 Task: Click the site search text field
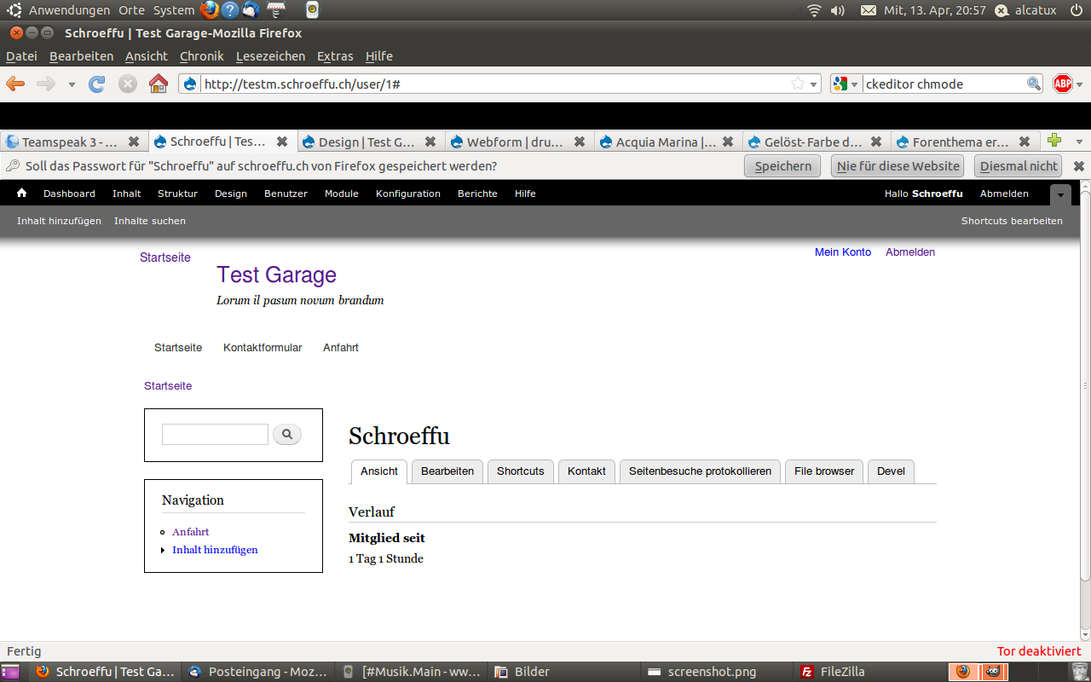pos(215,435)
